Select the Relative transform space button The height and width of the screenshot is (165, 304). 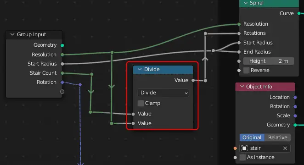click(278, 137)
